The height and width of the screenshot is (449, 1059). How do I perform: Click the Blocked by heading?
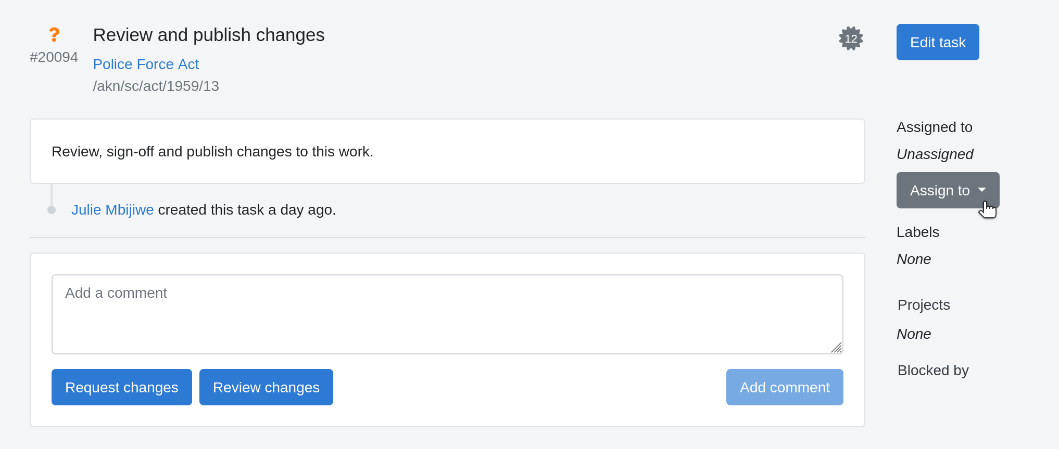(x=932, y=370)
